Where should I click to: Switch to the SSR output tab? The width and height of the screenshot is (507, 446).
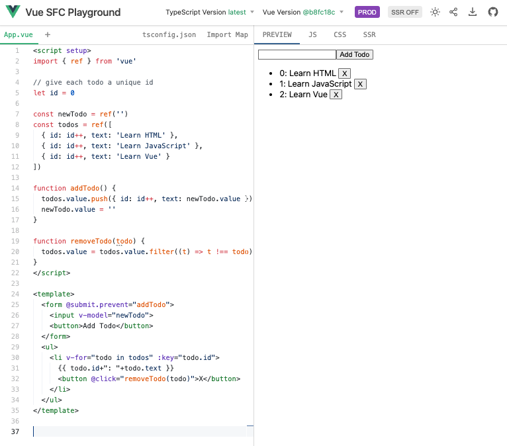pyautogui.click(x=369, y=34)
